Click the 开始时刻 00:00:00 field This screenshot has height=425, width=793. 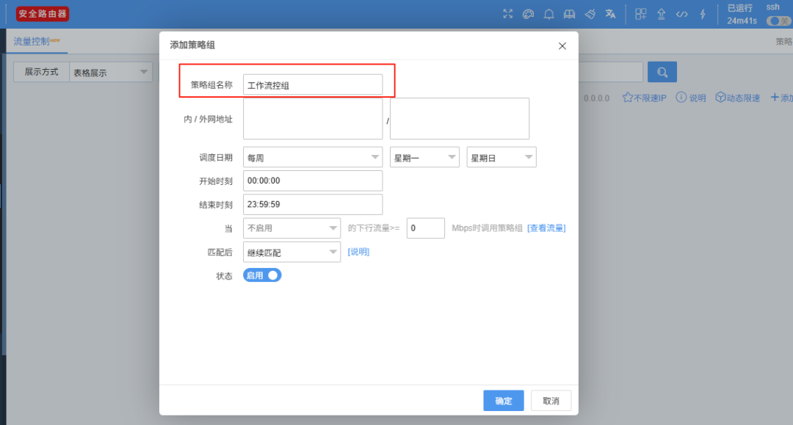313,181
